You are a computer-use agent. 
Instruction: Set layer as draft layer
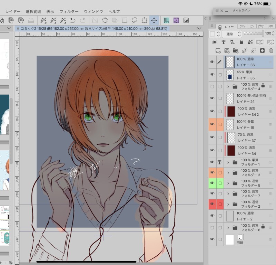tap(232, 42)
